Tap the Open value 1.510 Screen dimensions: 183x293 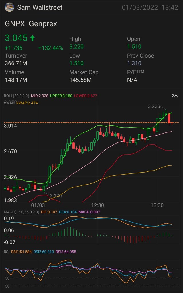pos(134,47)
